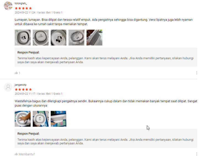
Task: Click the first Respon Penjual heading
Action: point(28,52)
